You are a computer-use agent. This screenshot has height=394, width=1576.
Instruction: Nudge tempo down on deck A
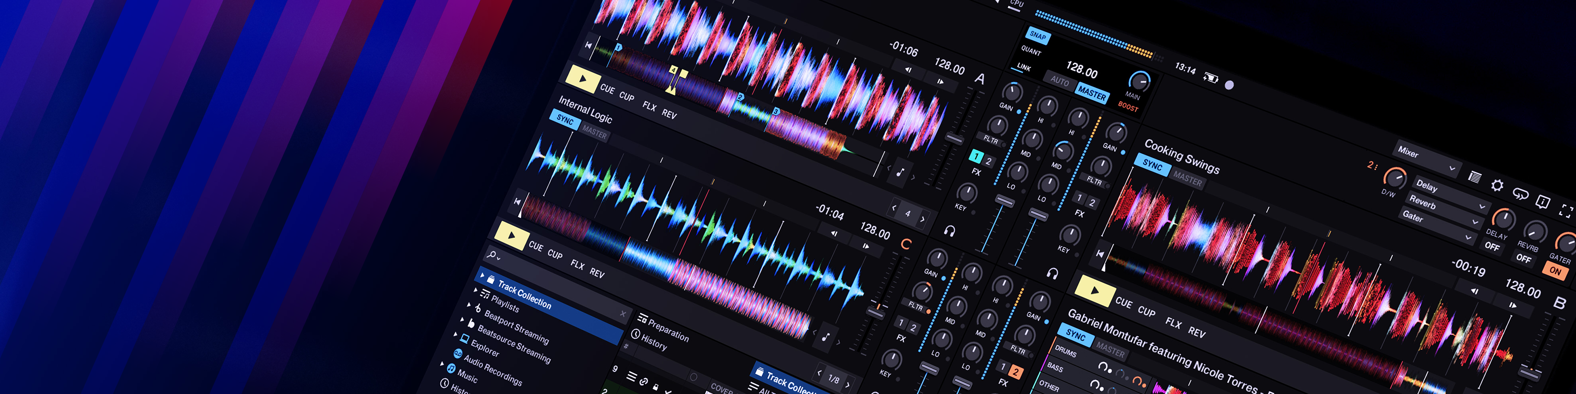tap(909, 70)
